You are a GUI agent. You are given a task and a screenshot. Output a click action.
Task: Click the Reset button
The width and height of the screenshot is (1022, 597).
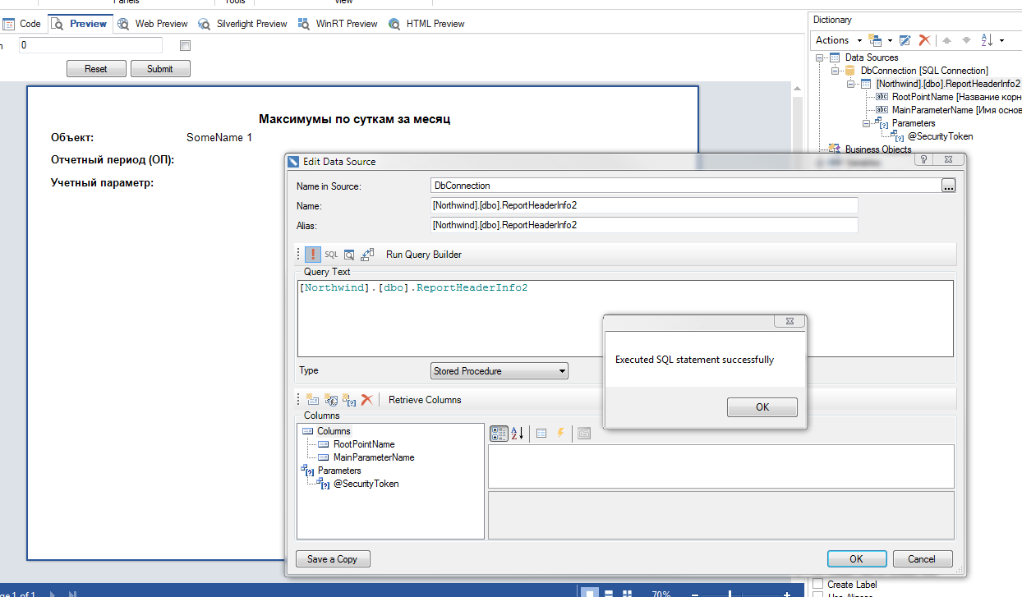point(96,69)
